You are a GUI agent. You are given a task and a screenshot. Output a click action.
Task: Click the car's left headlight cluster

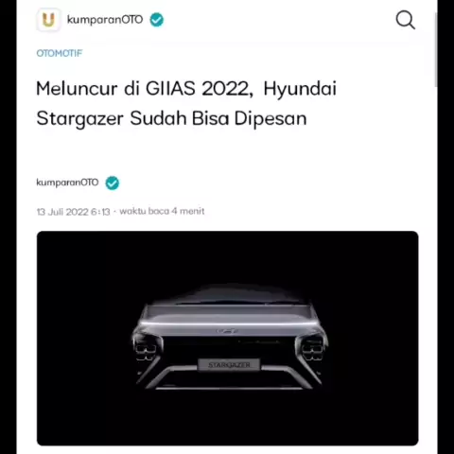(x=146, y=348)
